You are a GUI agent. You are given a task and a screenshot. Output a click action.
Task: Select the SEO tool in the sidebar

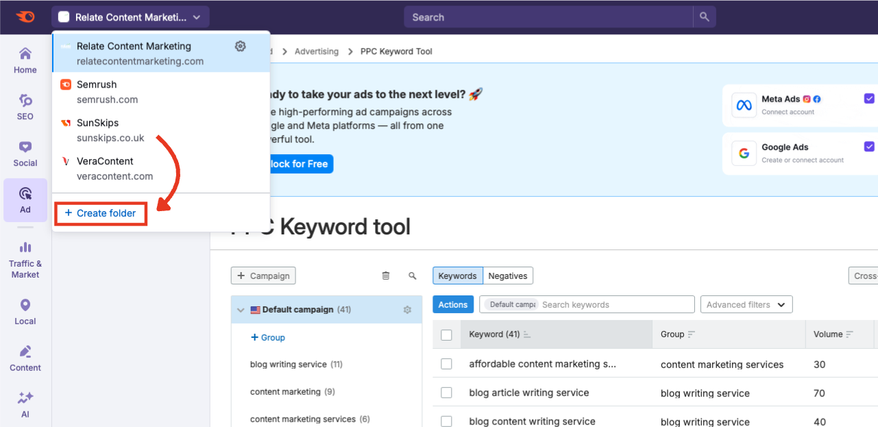point(25,107)
